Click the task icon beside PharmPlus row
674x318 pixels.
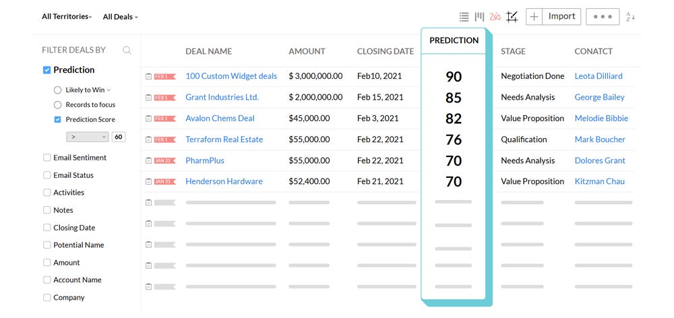coord(148,161)
